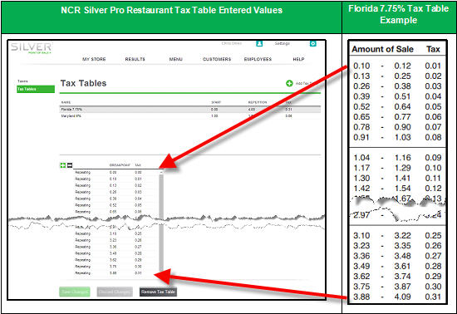Select Taxes in the left sidebar
The image size is (457, 314).
pyautogui.click(x=22, y=81)
